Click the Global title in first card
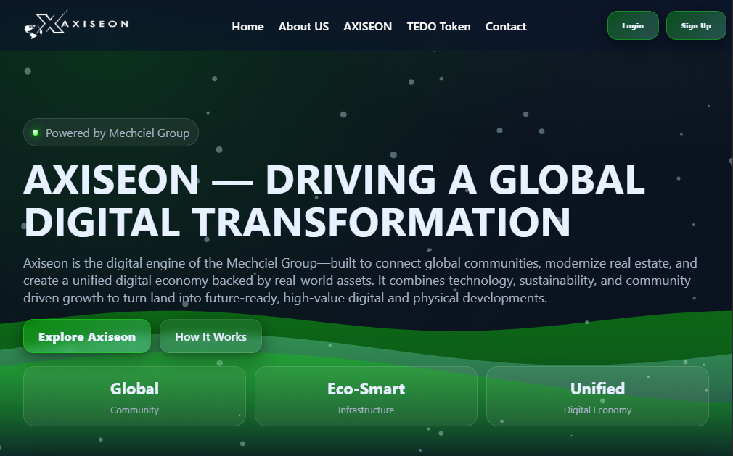Viewport: 733px width, 456px height. pos(134,389)
